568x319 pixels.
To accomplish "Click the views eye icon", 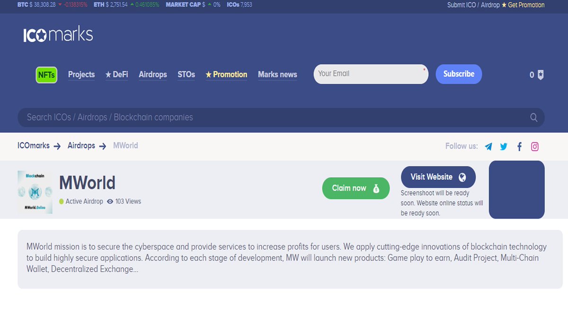I will 110,201.
